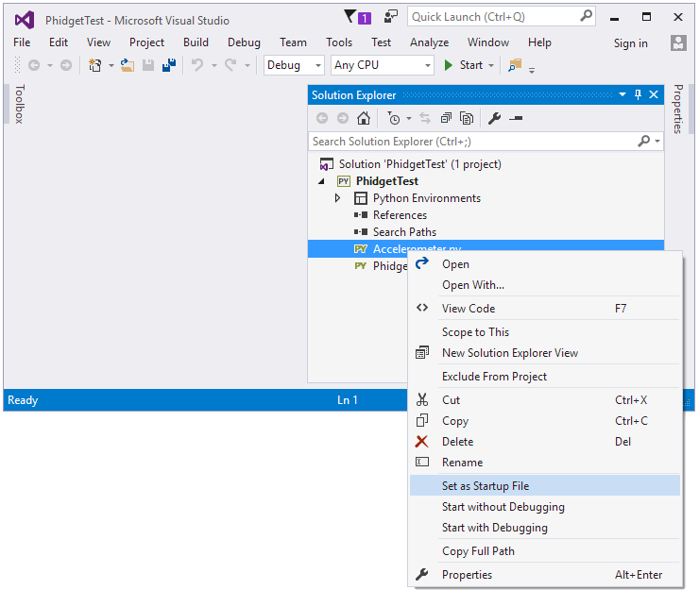Open the send feedback icon
699x590 pixels.
[390, 17]
